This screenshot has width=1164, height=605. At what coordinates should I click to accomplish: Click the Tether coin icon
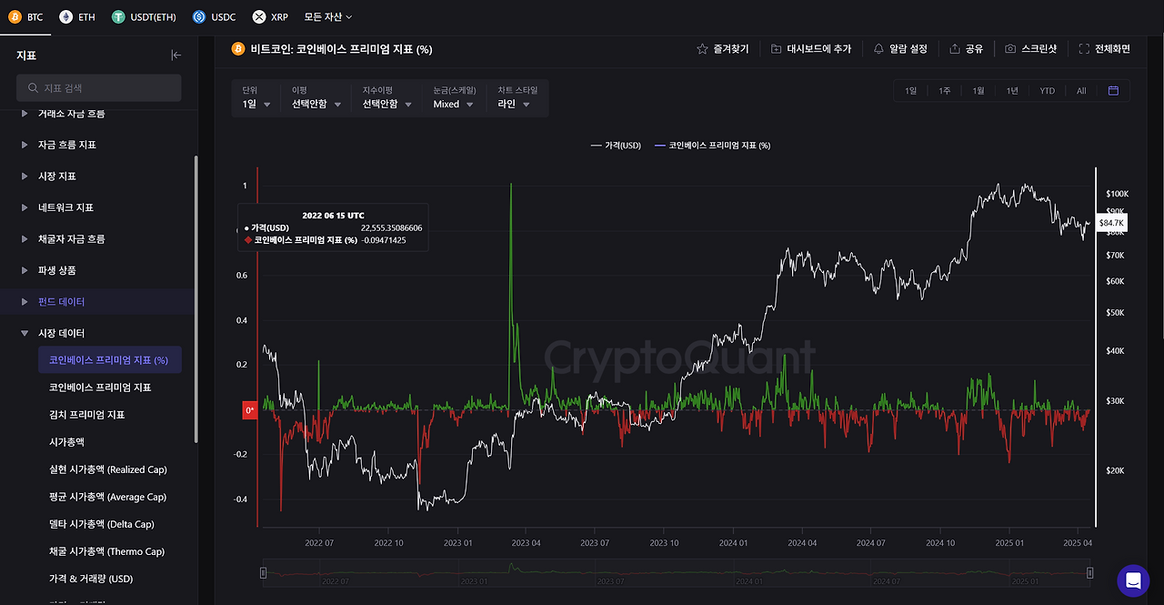pos(118,16)
